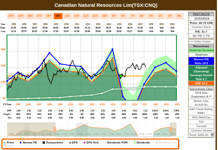The height and width of the screenshot is (150, 218).
Task: Enable the greyed Dividend Yld legend item
Action: pos(166,143)
